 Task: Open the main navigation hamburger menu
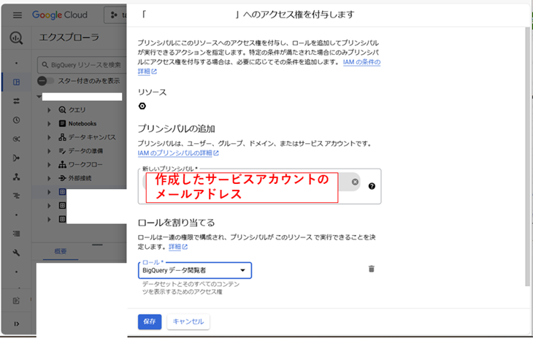click(18, 15)
